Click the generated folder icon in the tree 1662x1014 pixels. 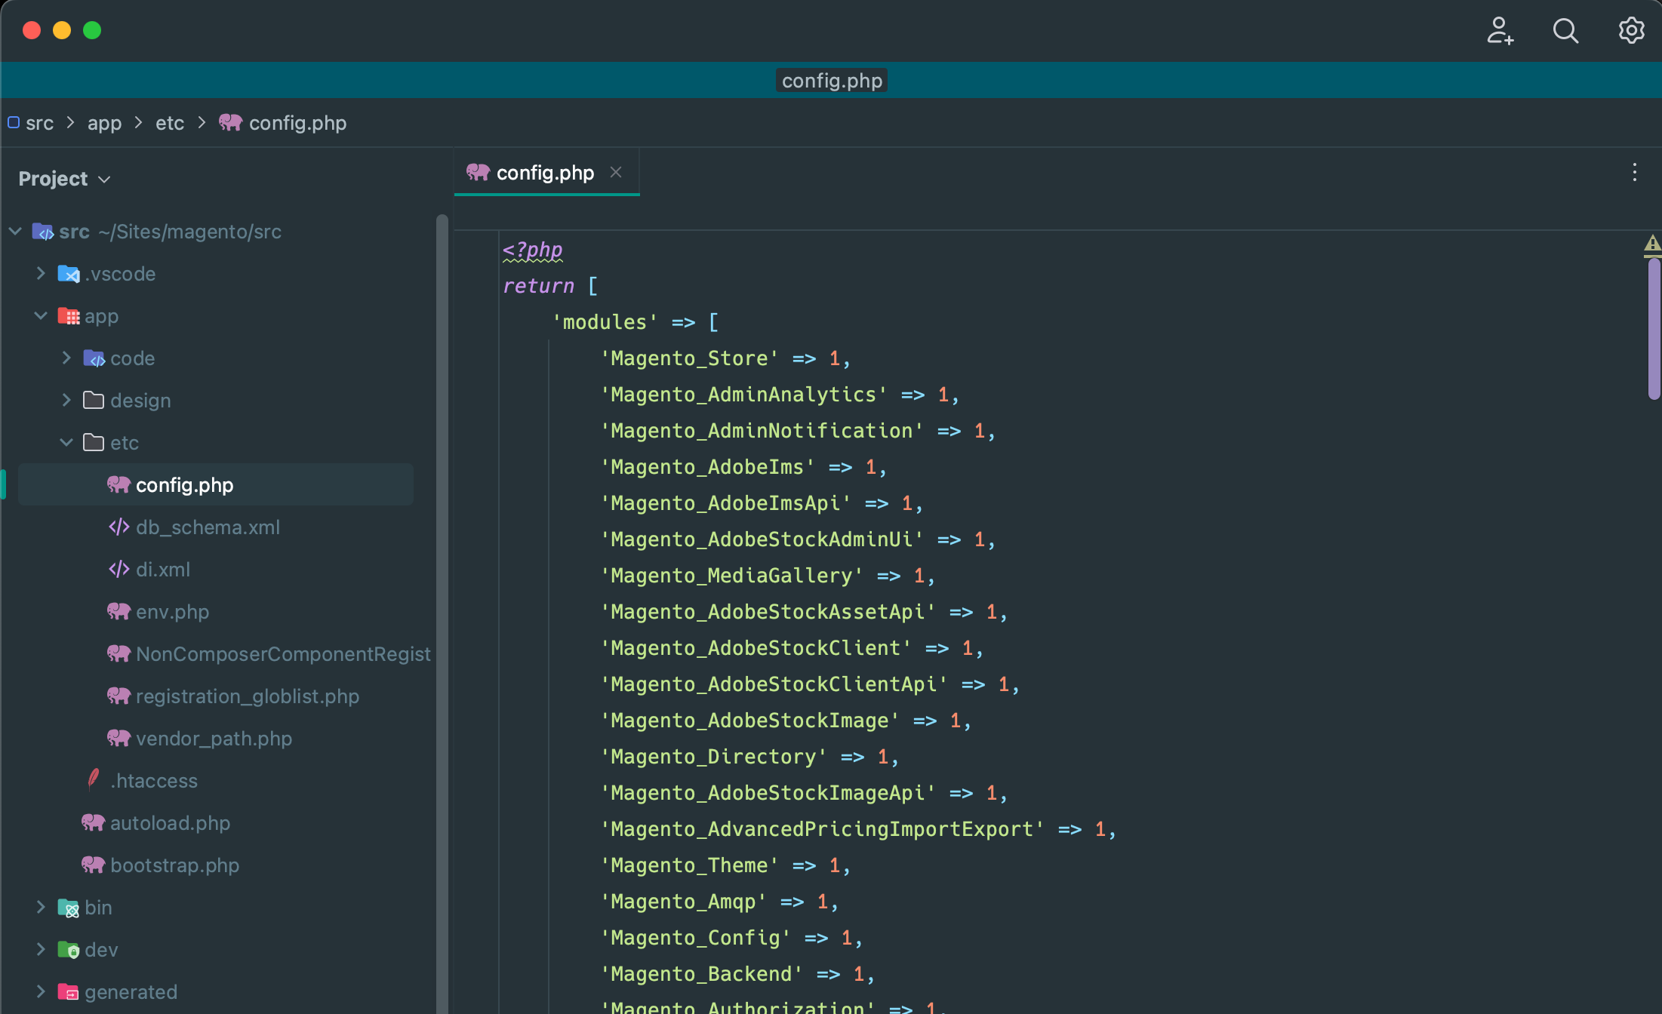[x=69, y=991]
